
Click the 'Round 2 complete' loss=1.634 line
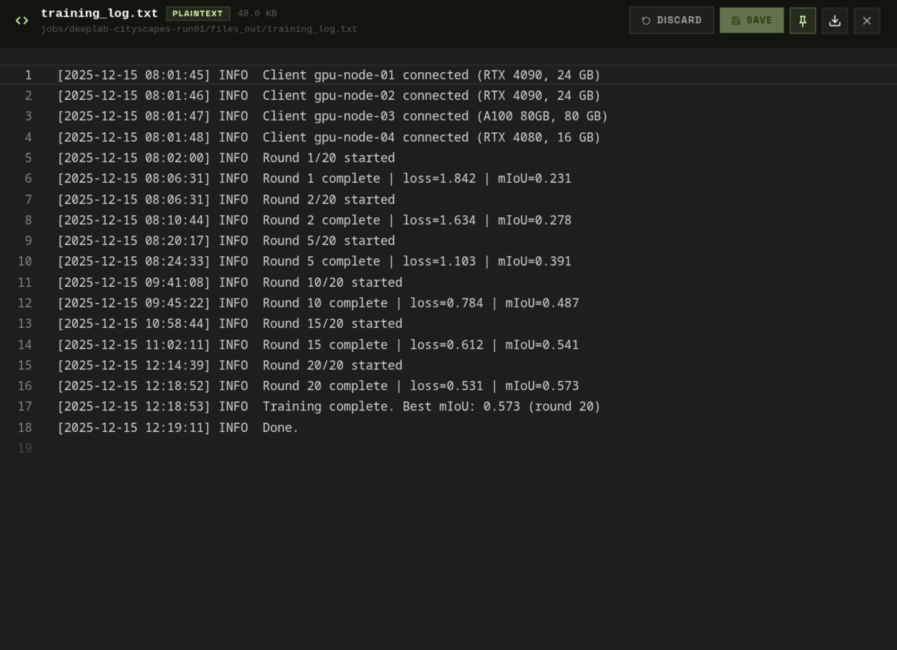pyautogui.click(x=315, y=220)
